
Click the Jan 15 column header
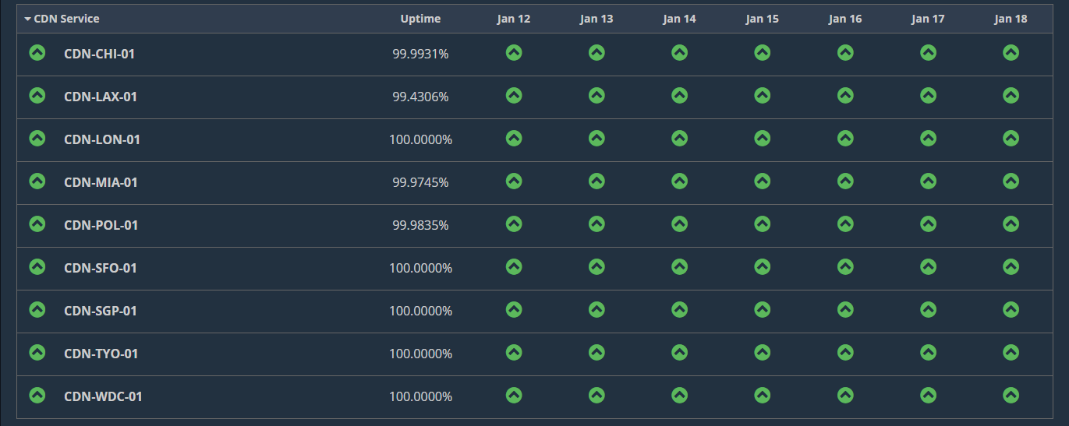coord(762,19)
